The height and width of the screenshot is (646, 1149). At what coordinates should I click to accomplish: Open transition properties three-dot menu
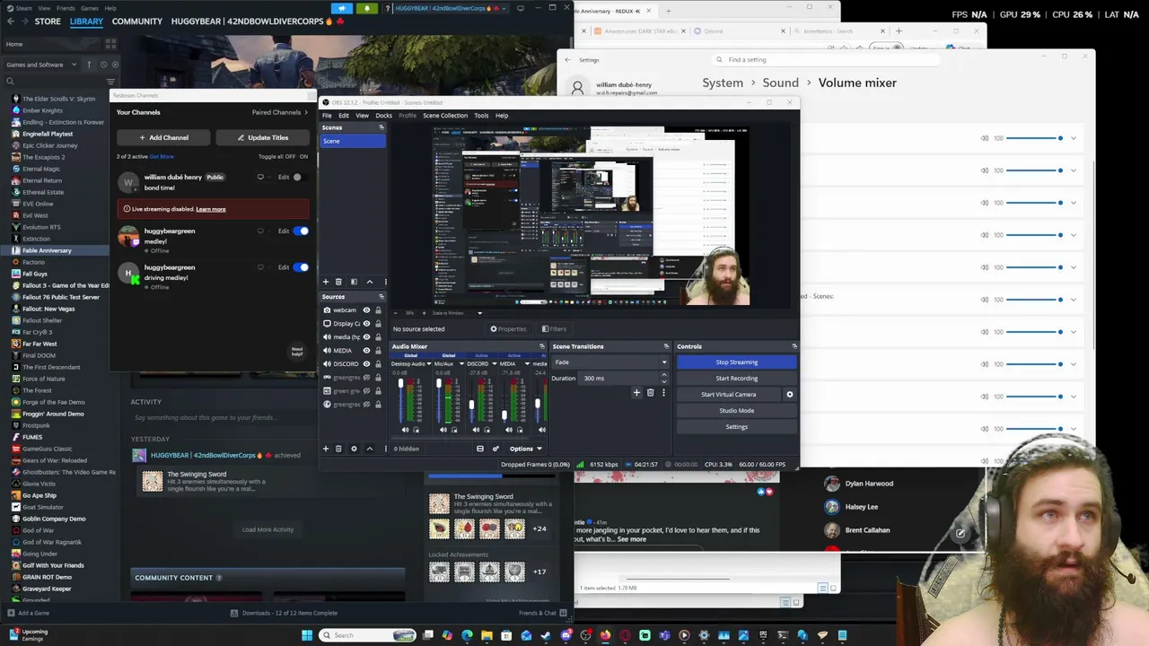pos(663,393)
